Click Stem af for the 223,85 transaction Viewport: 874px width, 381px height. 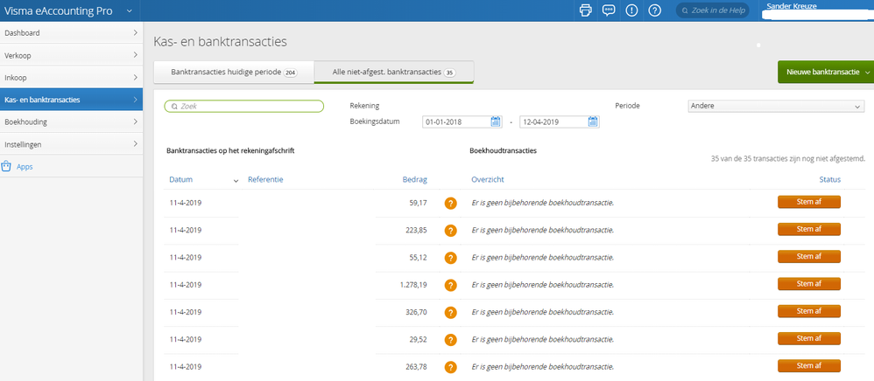(808, 230)
